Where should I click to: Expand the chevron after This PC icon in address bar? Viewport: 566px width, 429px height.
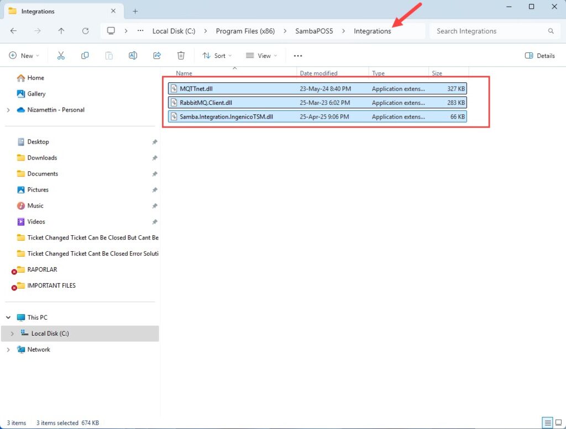click(x=126, y=31)
